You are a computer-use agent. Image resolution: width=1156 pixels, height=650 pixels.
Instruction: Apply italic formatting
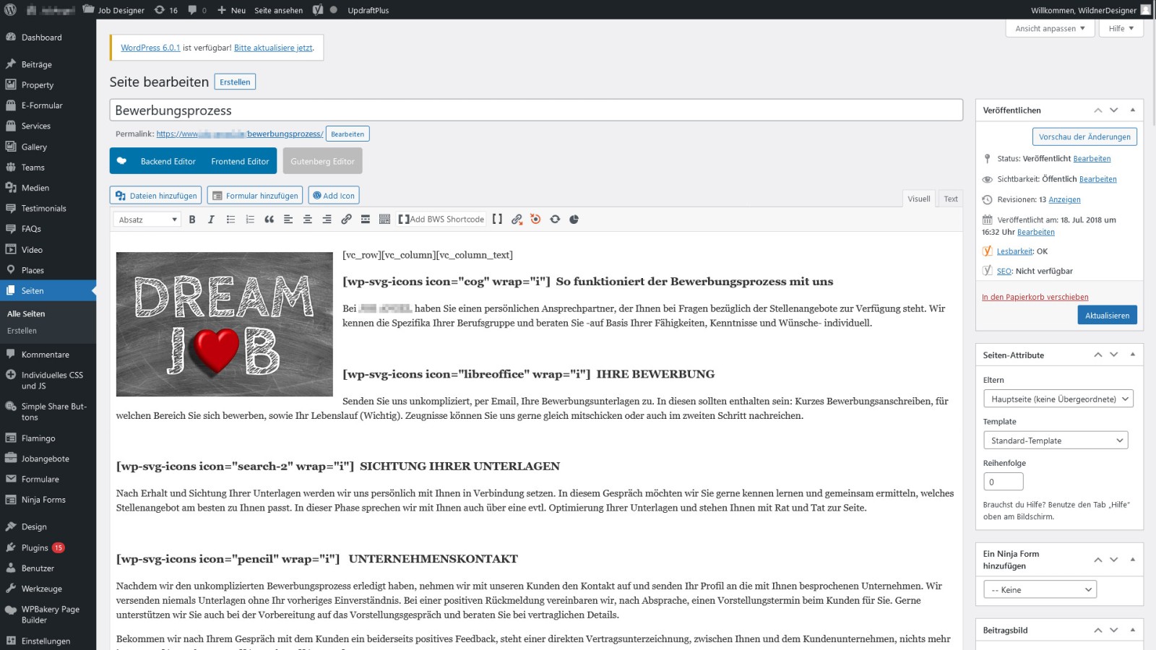[211, 219]
